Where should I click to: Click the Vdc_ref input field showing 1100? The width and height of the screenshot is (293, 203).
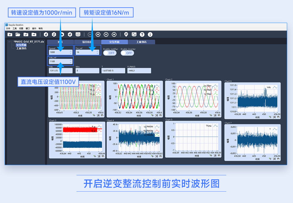tap(60, 61)
